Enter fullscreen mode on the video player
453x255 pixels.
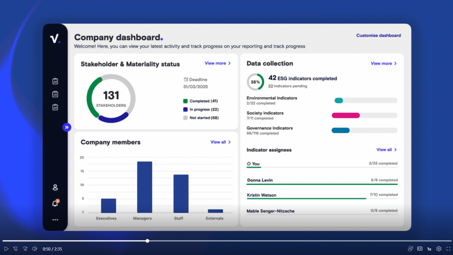[x=448, y=249]
